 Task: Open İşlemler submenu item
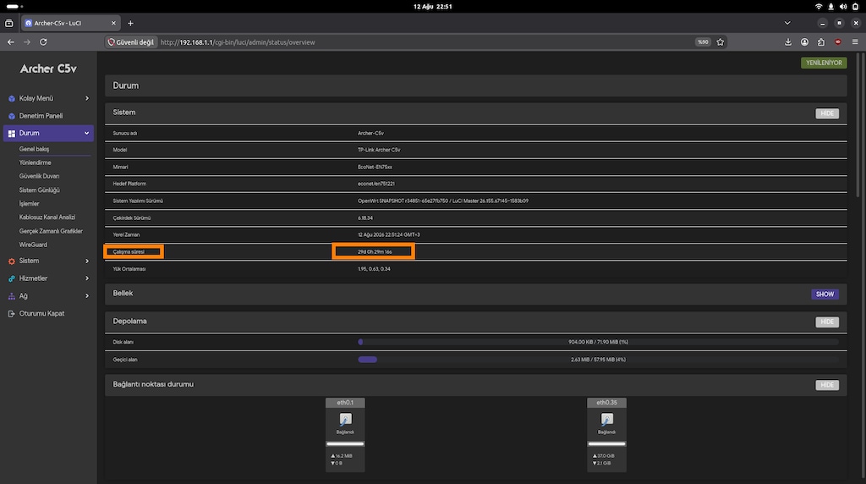[x=29, y=204]
